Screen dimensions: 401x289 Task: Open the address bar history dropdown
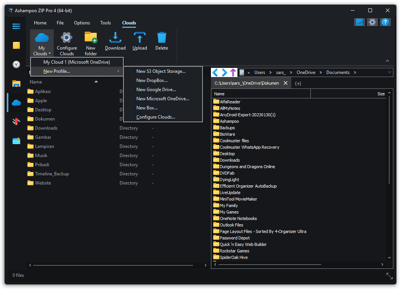tap(389, 72)
